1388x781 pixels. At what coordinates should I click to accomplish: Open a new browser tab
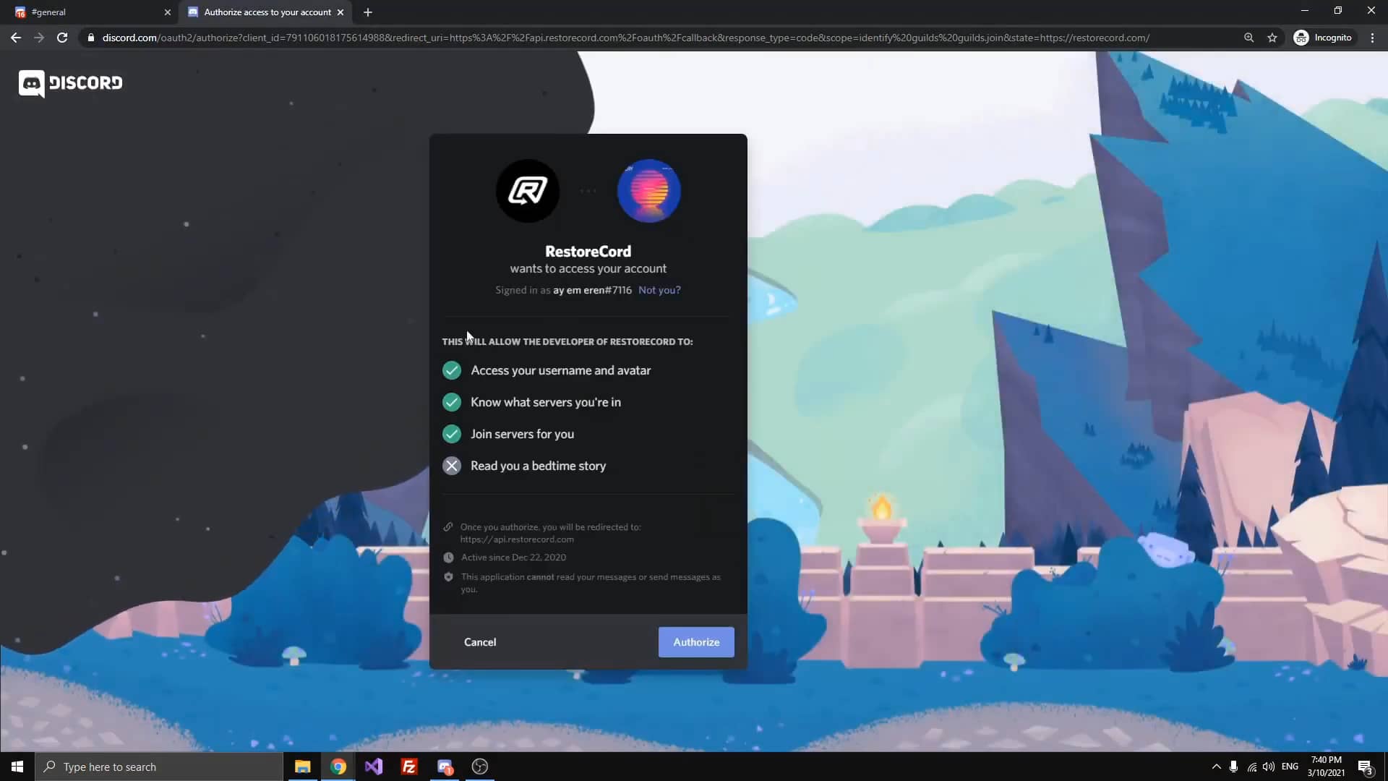[368, 12]
